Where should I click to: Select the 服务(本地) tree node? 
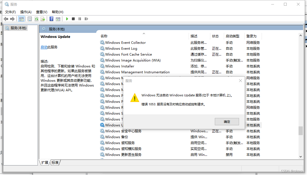16,28
